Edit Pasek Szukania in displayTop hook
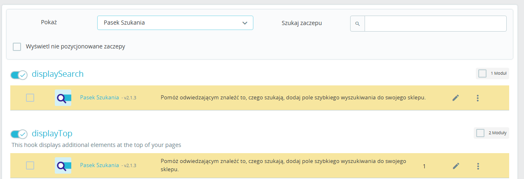 (456, 166)
